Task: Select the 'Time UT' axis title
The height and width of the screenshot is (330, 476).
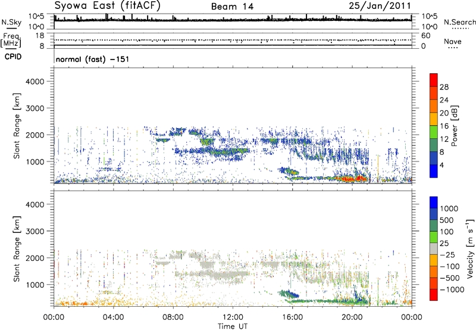Action: click(233, 326)
